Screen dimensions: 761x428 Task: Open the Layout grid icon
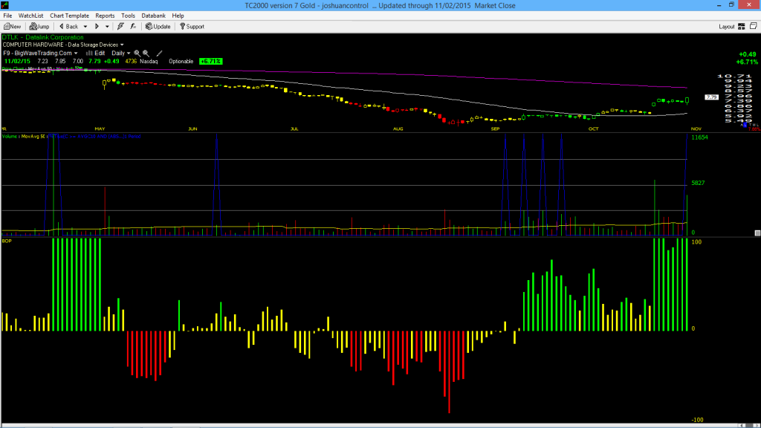tap(742, 26)
